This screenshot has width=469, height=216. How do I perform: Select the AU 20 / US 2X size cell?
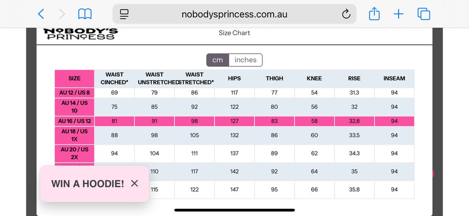click(74, 154)
